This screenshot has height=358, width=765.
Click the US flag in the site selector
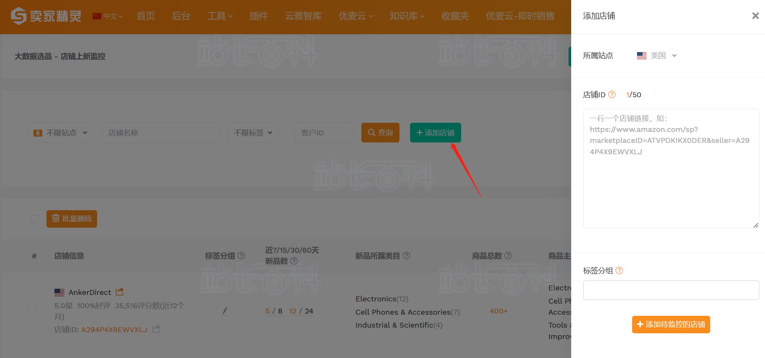pyautogui.click(x=642, y=55)
